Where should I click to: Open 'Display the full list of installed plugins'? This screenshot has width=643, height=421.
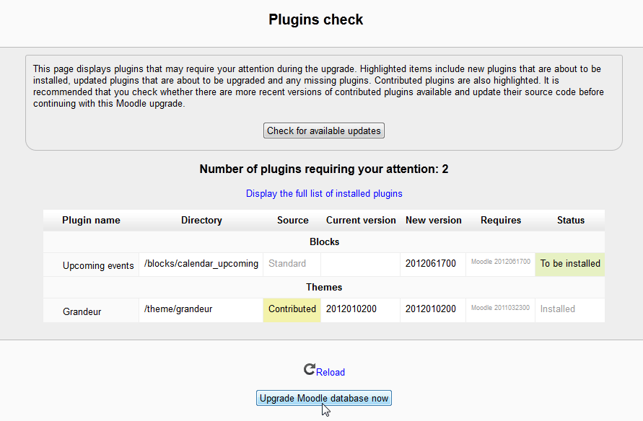(324, 193)
